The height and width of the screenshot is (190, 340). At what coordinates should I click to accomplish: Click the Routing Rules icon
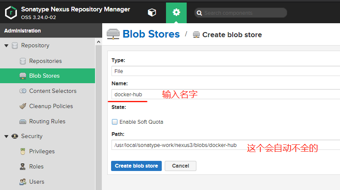pos(23,122)
